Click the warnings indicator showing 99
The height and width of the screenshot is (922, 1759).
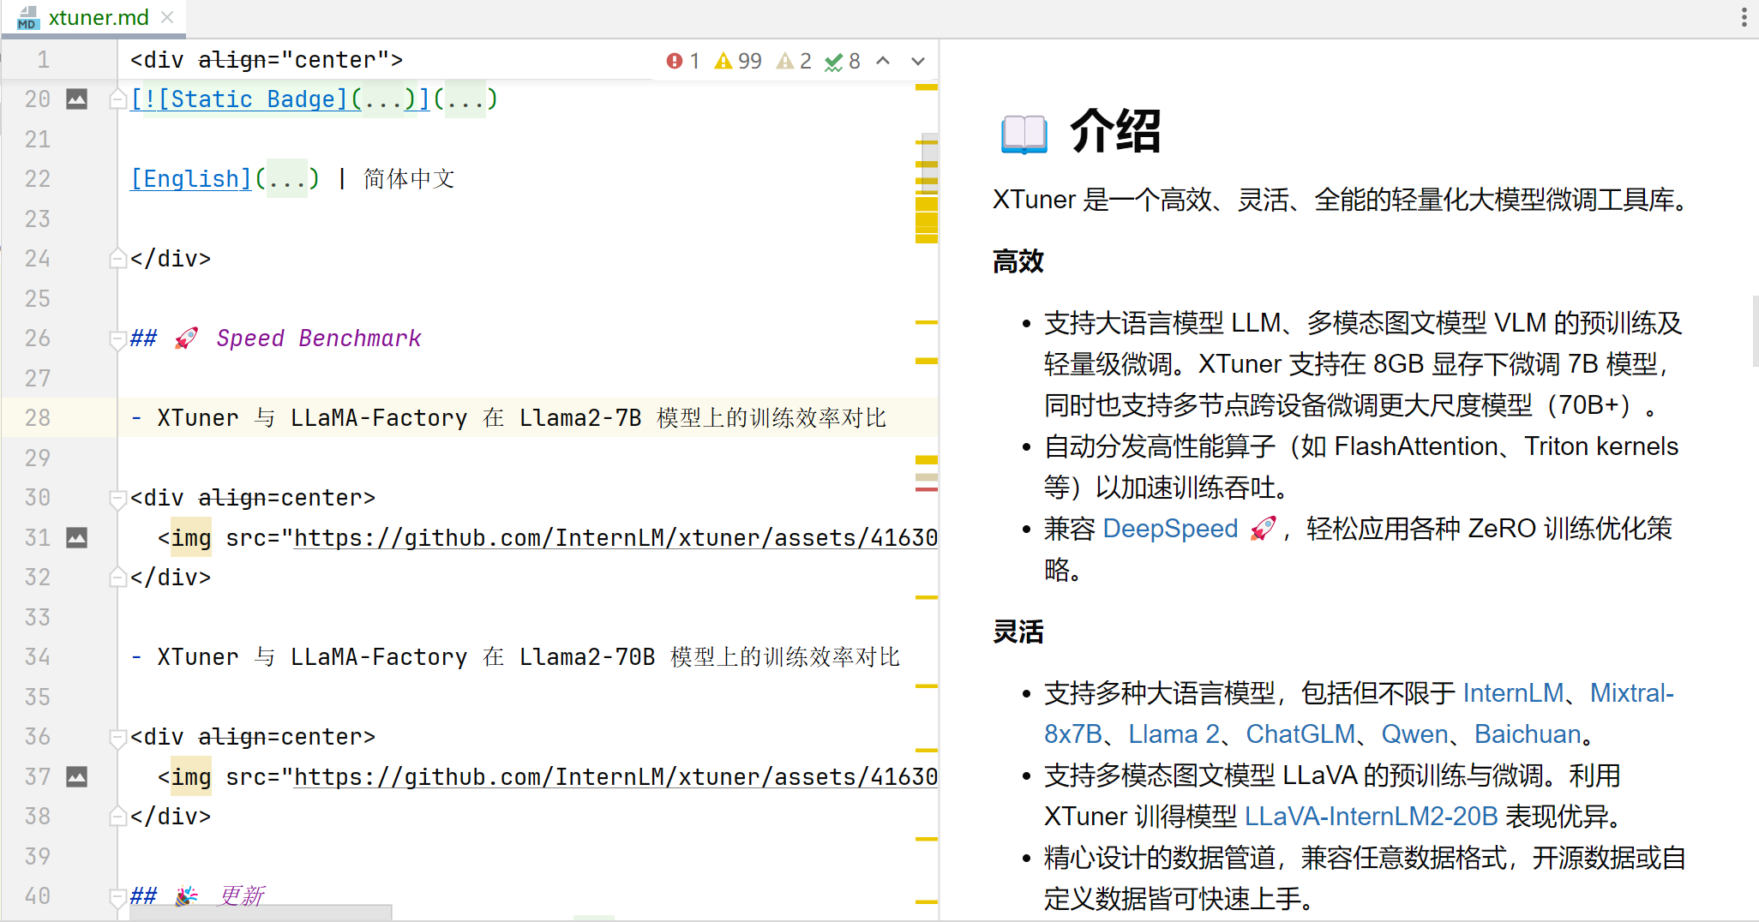click(738, 61)
